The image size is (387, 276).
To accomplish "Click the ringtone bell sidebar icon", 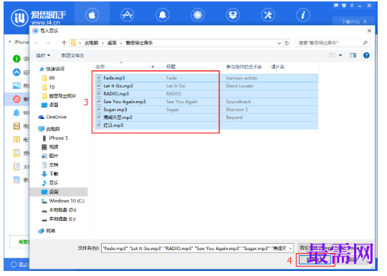I will (x=16, y=113).
